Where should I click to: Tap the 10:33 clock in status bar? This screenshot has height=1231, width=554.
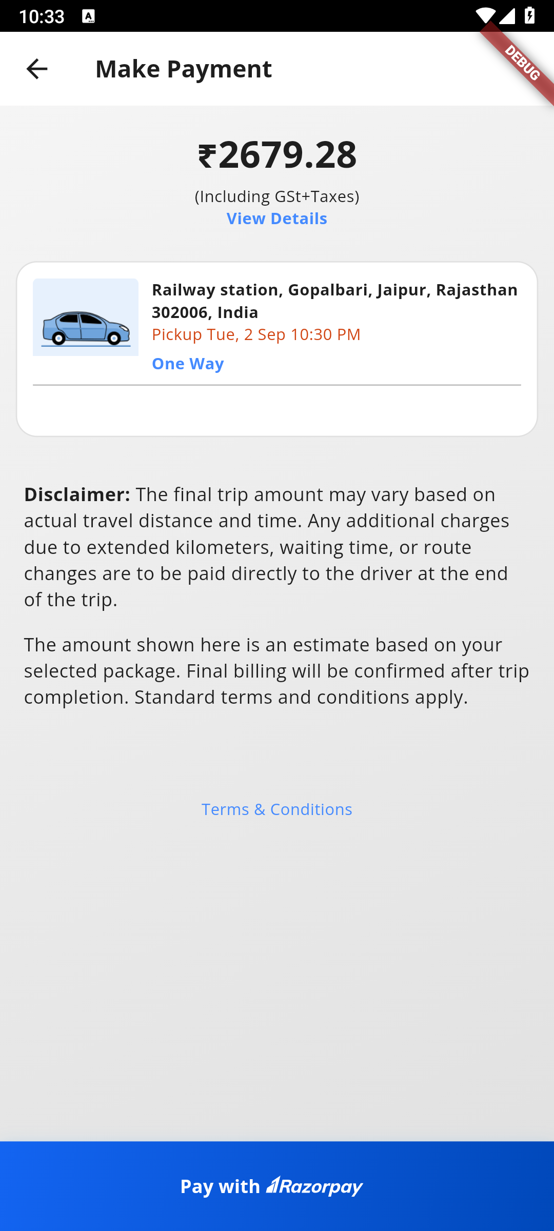tap(42, 16)
